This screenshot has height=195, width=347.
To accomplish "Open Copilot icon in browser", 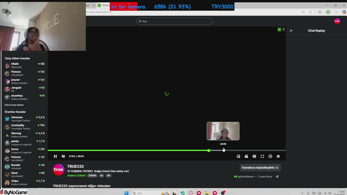I will click(344, 12).
